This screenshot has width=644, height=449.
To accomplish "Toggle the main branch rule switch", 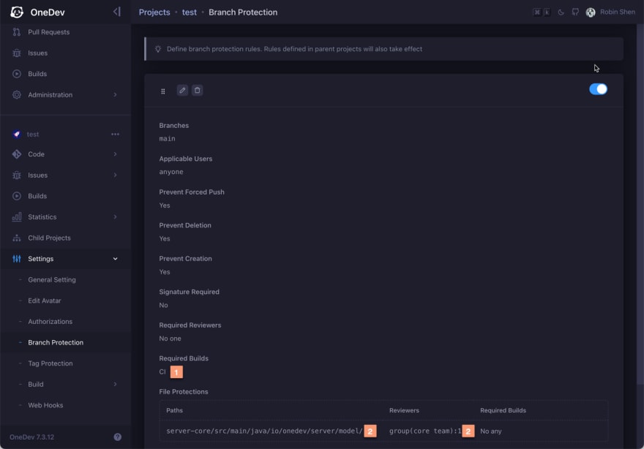I will click(598, 89).
